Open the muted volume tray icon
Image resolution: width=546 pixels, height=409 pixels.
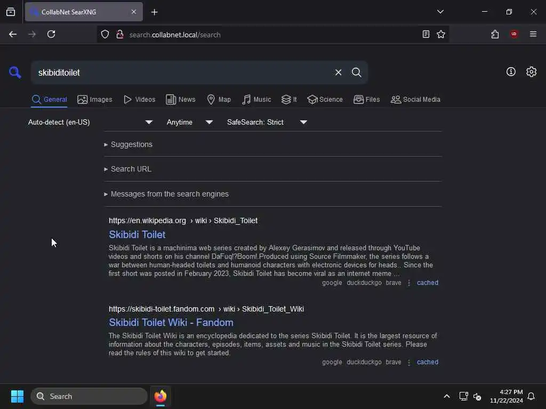click(x=477, y=396)
